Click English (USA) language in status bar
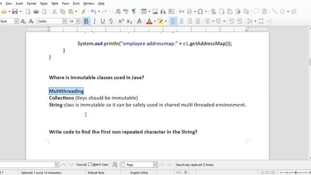 click(x=139, y=173)
